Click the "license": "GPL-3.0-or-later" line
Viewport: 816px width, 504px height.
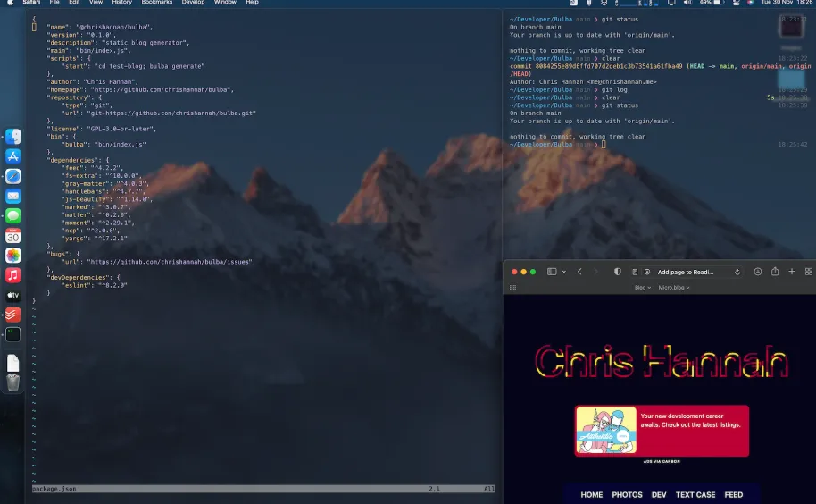coord(102,129)
